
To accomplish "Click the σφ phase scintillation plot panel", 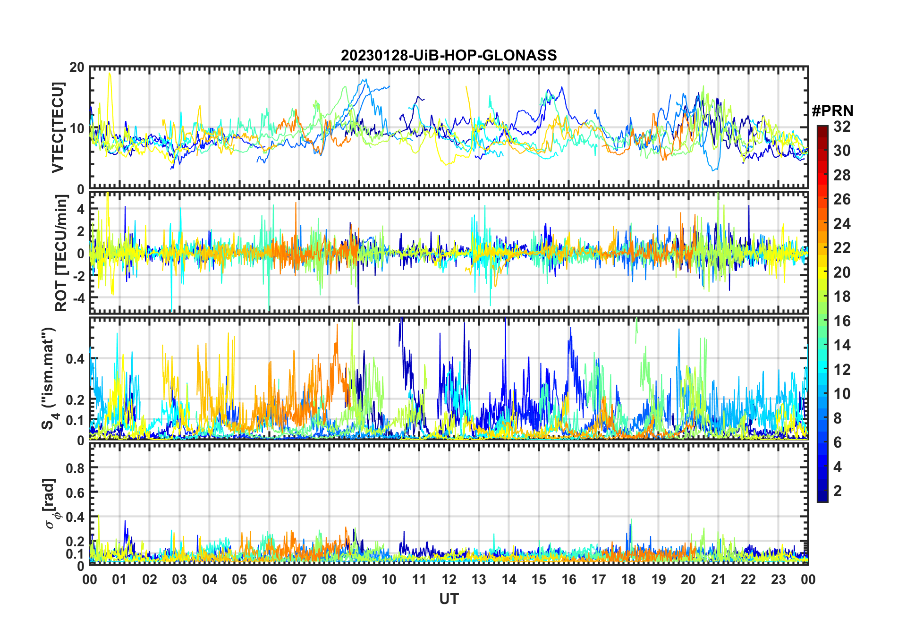I will tap(449, 504).
